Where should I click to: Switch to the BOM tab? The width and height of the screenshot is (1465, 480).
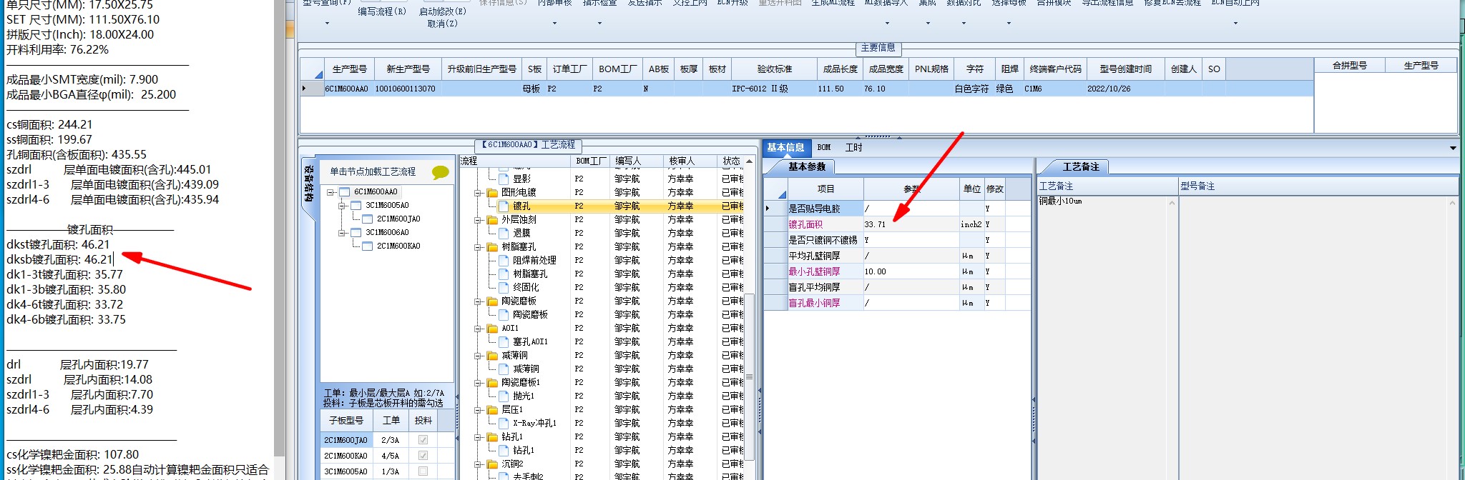pyautogui.click(x=824, y=147)
